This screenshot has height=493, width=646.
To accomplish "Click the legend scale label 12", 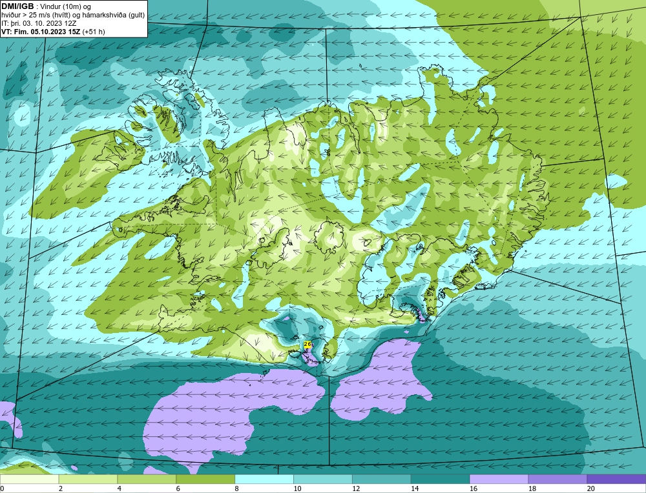I will [x=356, y=488].
